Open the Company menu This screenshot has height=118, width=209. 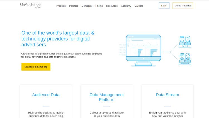[87, 6]
